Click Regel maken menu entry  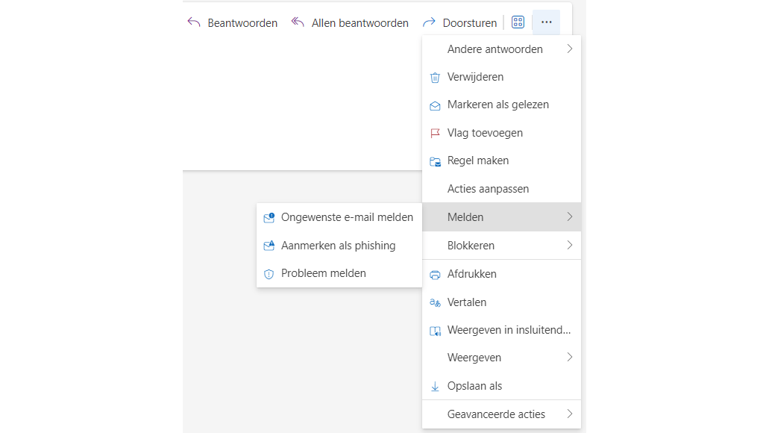[477, 161]
